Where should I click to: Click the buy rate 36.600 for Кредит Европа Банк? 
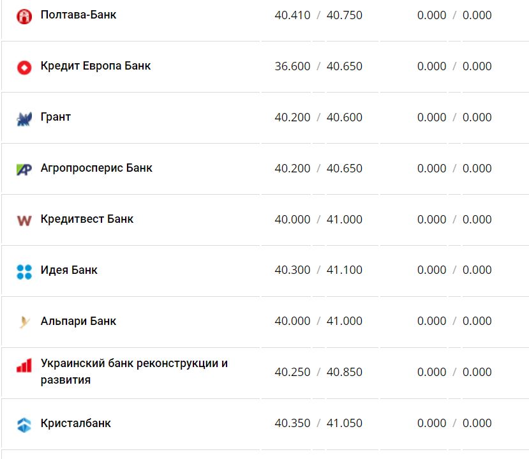pos(293,66)
